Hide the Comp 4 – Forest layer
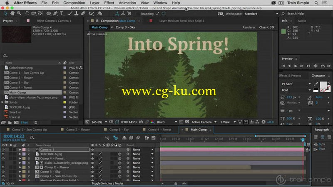This screenshot has width=333, height=187. click(x=3, y=158)
